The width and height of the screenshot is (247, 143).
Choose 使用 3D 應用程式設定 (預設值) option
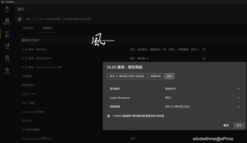point(127,76)
